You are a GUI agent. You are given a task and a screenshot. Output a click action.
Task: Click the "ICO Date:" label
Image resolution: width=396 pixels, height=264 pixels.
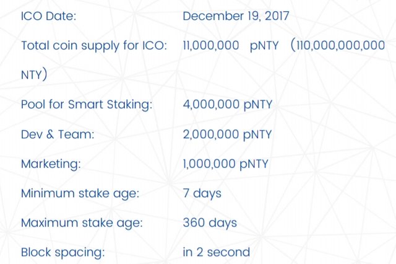coord(49,15)
